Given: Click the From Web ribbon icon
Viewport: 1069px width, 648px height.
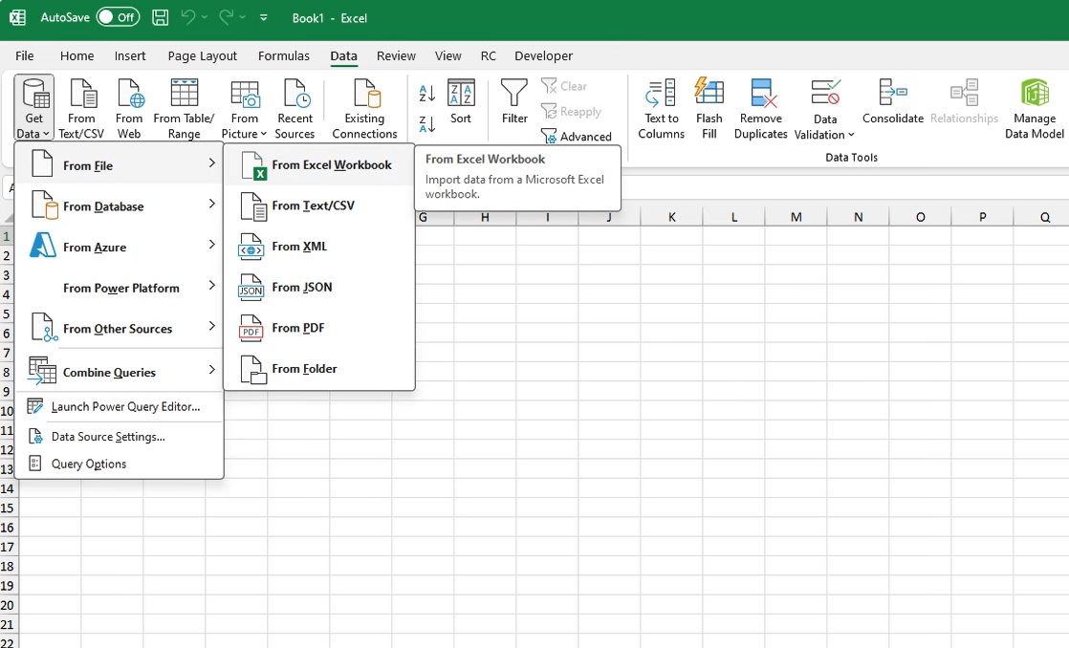Looking at the screenshot, I should pyautogui.click(x=129, y=108).
